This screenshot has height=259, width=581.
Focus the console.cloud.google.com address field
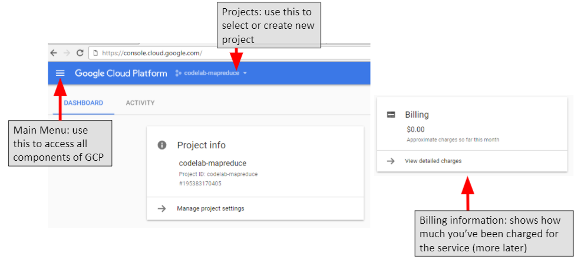230,53
